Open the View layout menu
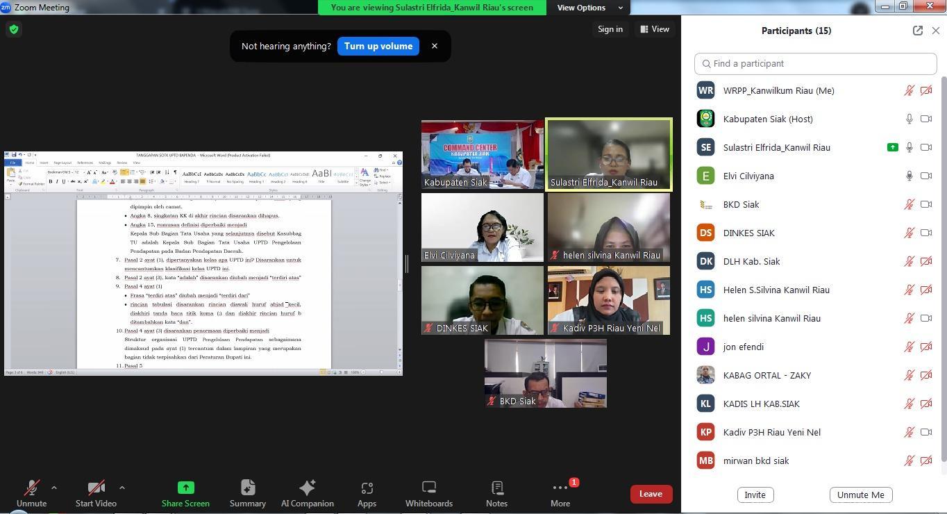Image resolution: width=947 pixels, height=514 pixels. point(655,29)
